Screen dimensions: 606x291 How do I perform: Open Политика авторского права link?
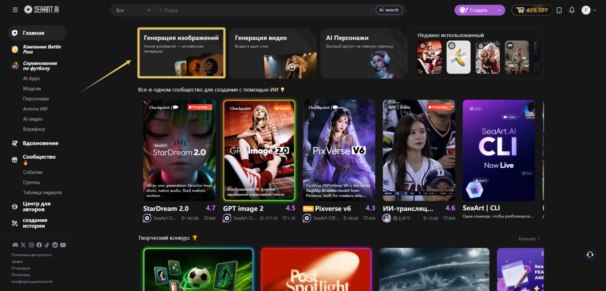(x=32, y=258)
